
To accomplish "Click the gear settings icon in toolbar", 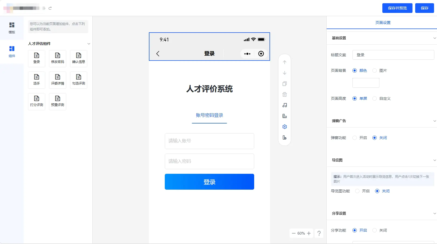I will [285, 127].
